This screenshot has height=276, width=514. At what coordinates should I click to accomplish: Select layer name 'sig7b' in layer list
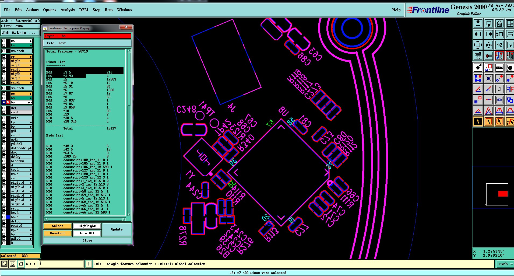21,82
